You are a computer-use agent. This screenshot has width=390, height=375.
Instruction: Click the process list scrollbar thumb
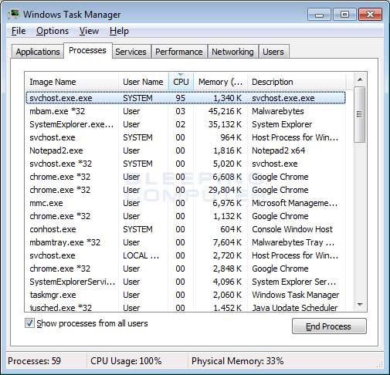[x=360, y=114]
